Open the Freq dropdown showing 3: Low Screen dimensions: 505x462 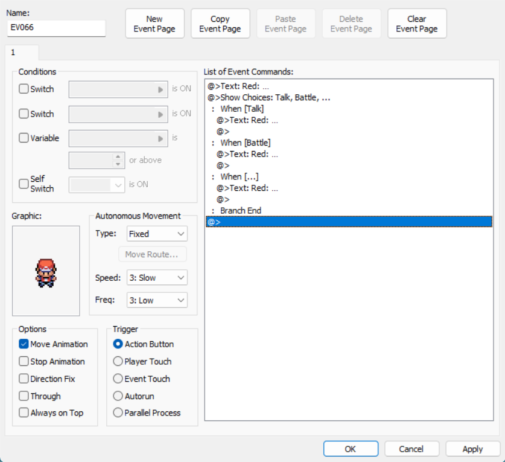157,300
